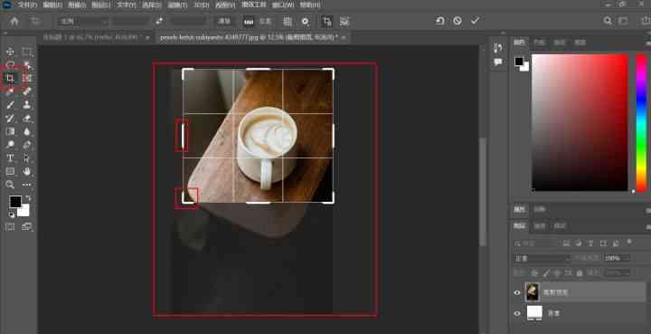Toggle lock all padlock icon
This screenshot has height=334, width=651.
pos(580,273)
